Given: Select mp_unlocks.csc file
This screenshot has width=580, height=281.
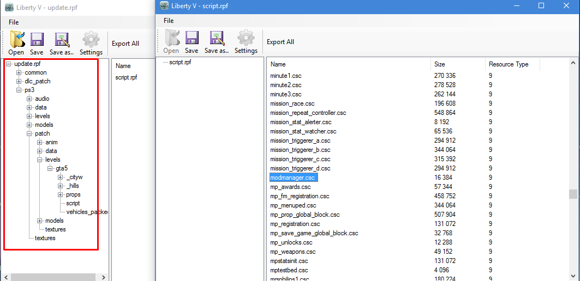Looking at the screenshot, I should (291, 242).
